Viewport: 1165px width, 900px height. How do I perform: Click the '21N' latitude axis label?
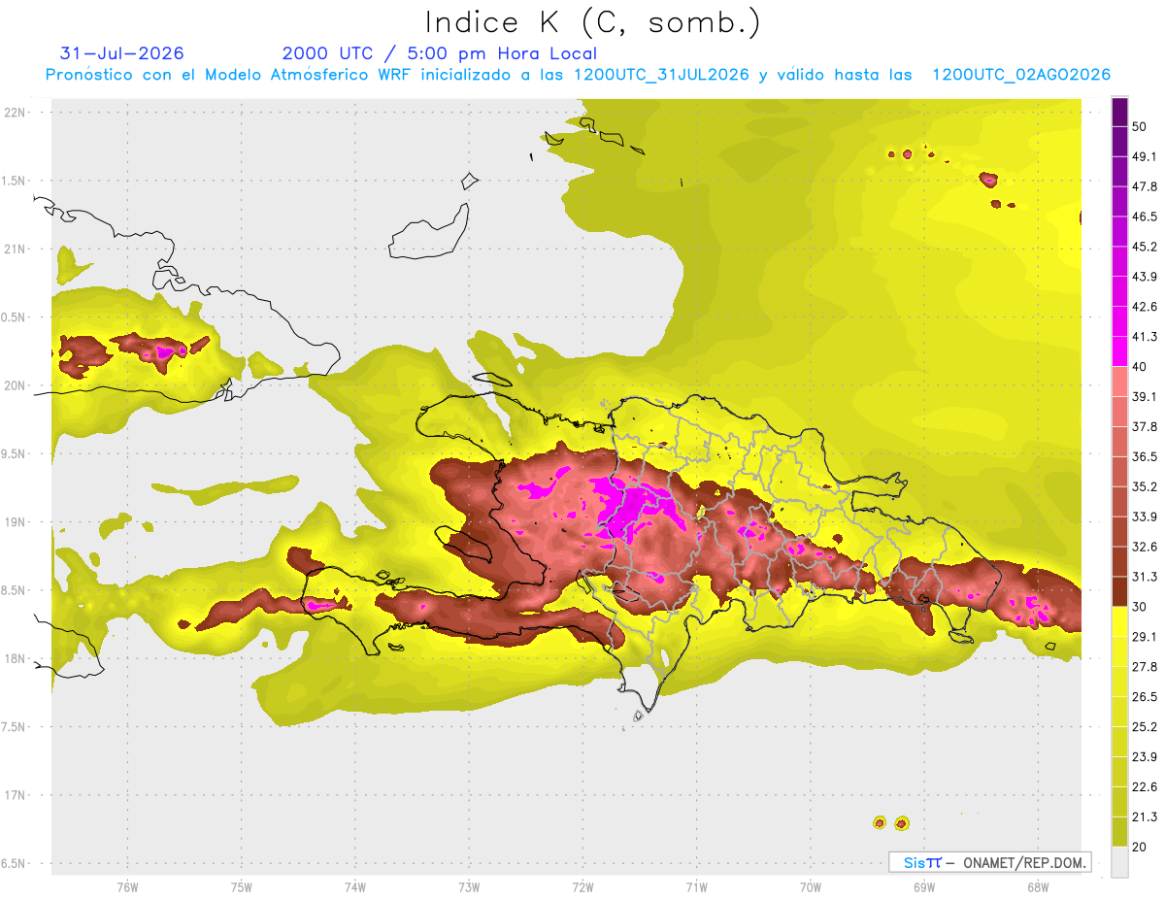(16, 249)
